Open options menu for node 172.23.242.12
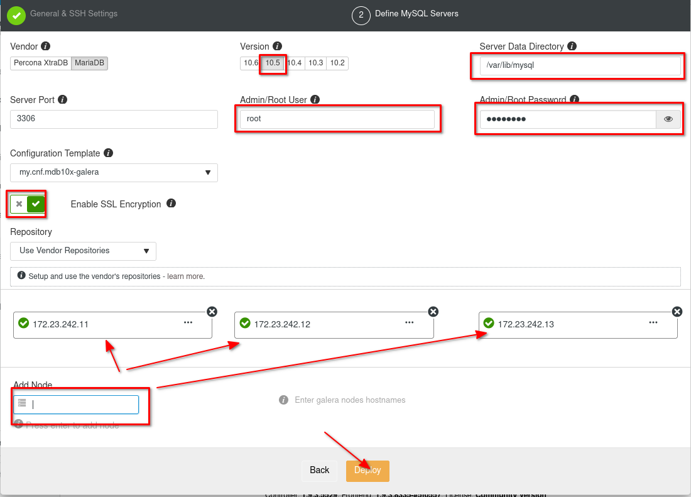This screenshot has height=497, width=691. [409, 322]
